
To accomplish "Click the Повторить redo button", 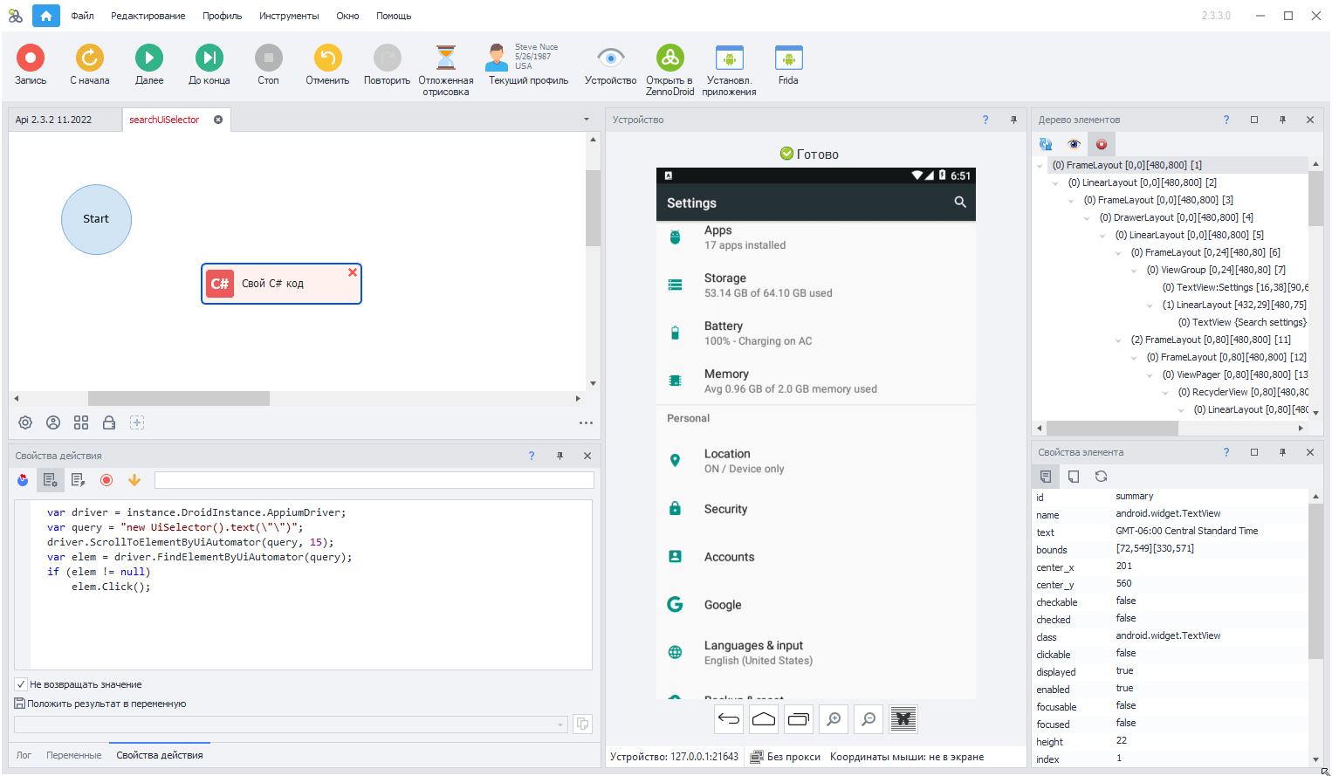I will pyautogui.click(x=387, y=65).
